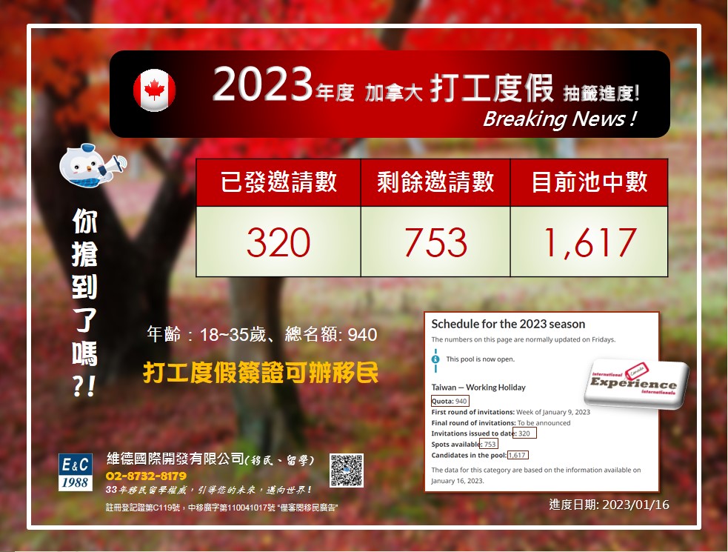Image resolution: width=728 pixels, height=552 pixels.
Task: Click the 進度日期: 2023/01/16 text
Action: 609,505
